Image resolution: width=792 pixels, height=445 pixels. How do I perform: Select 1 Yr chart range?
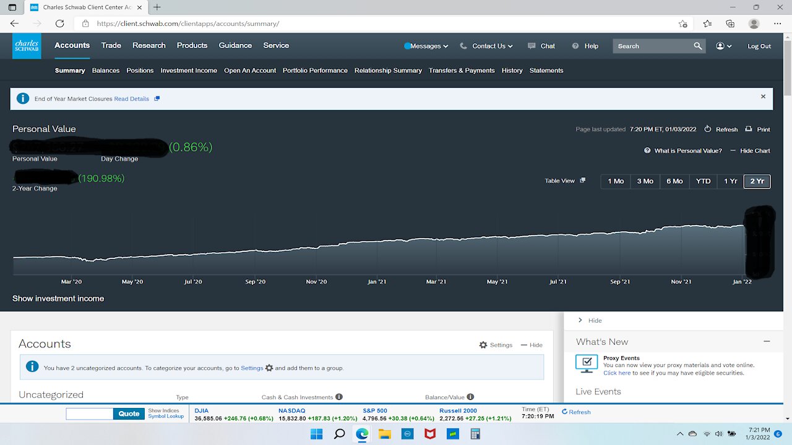coord(731,181)
